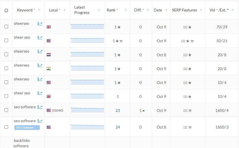Screen dimensions: 239x148
Task: Click Vol/Est. value 1600/3
Action: (222, 127)
